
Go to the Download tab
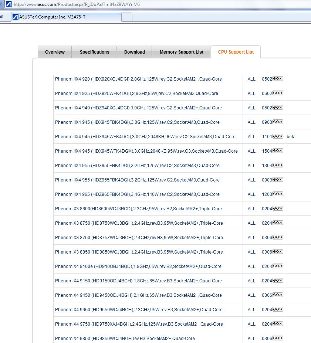tap(134, 52)
